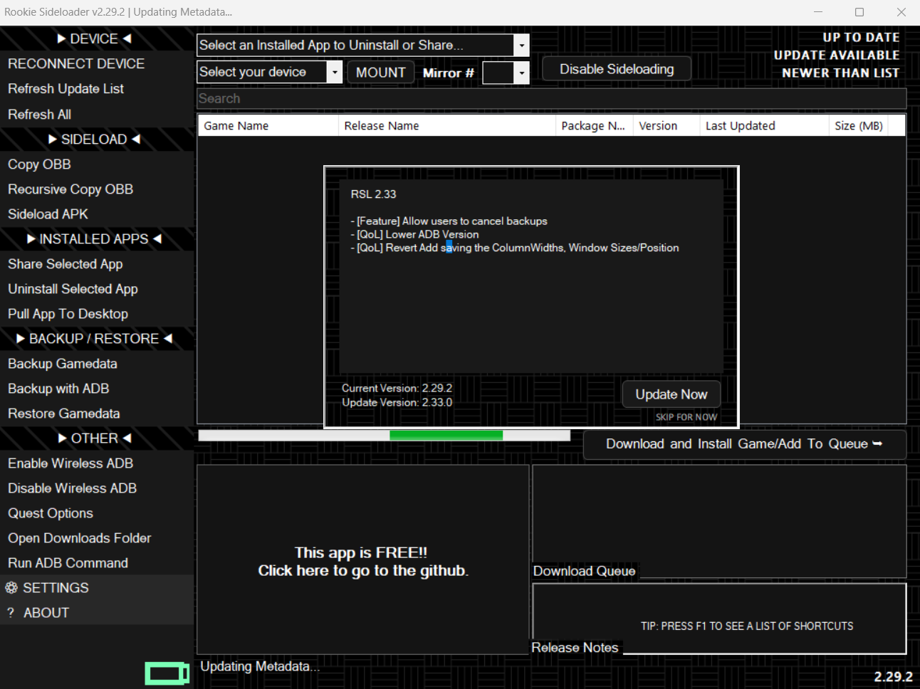
Task: Sort by Package Name column header
Action: tap(595, 126)
